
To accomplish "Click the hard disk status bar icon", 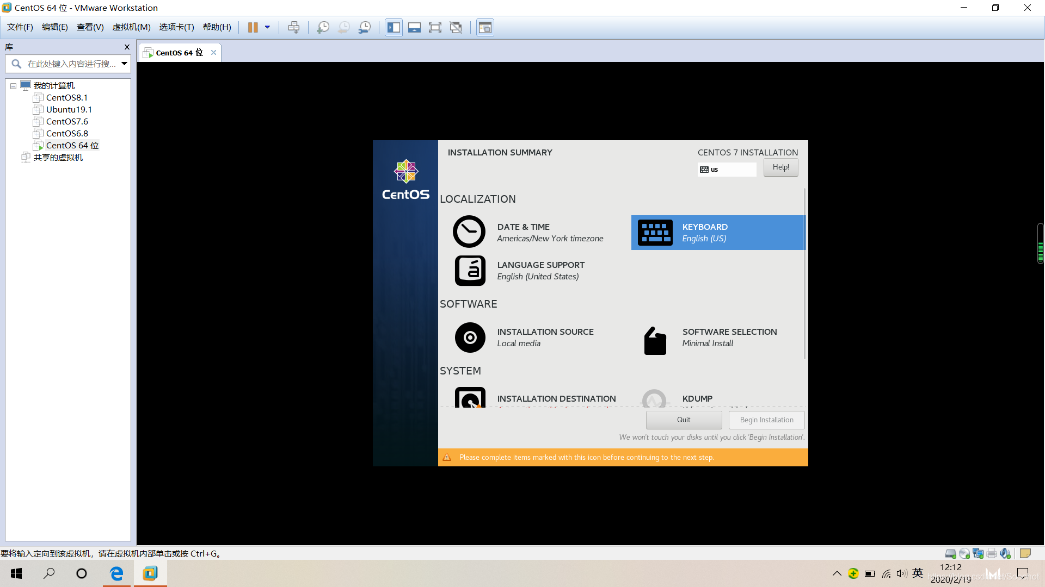I will (950, 553).
